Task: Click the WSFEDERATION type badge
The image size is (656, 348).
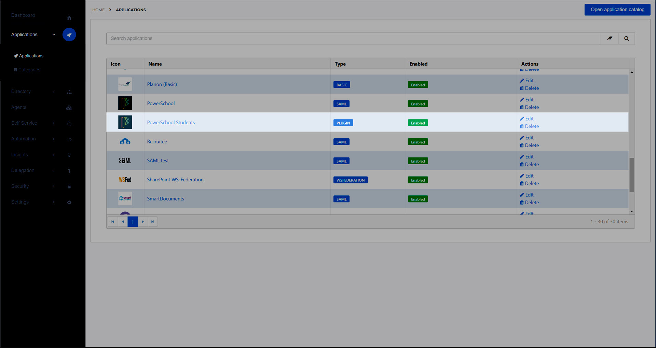Action: (x=351, y=180)
